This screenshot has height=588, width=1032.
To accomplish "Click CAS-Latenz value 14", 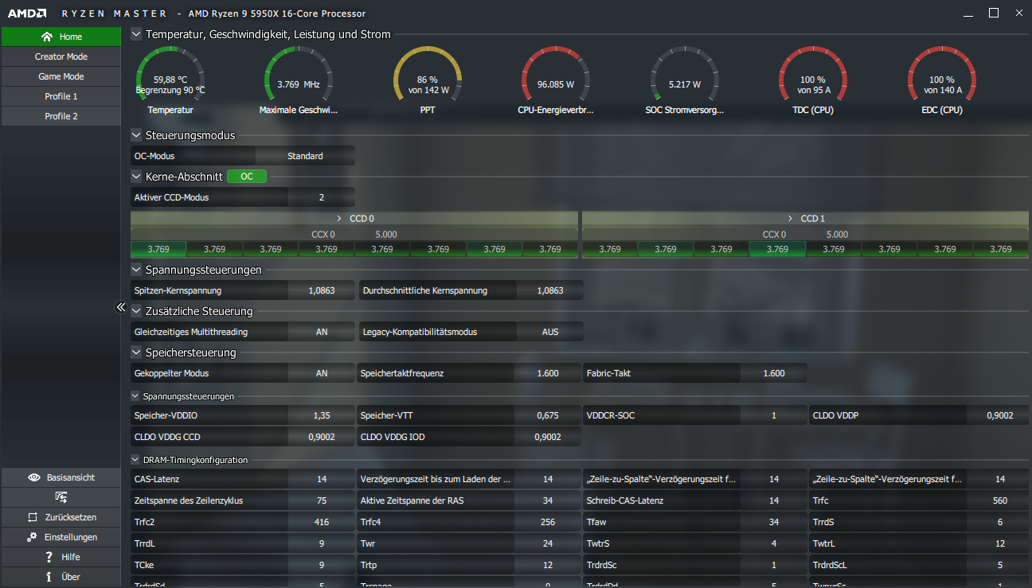I will 322,479.
